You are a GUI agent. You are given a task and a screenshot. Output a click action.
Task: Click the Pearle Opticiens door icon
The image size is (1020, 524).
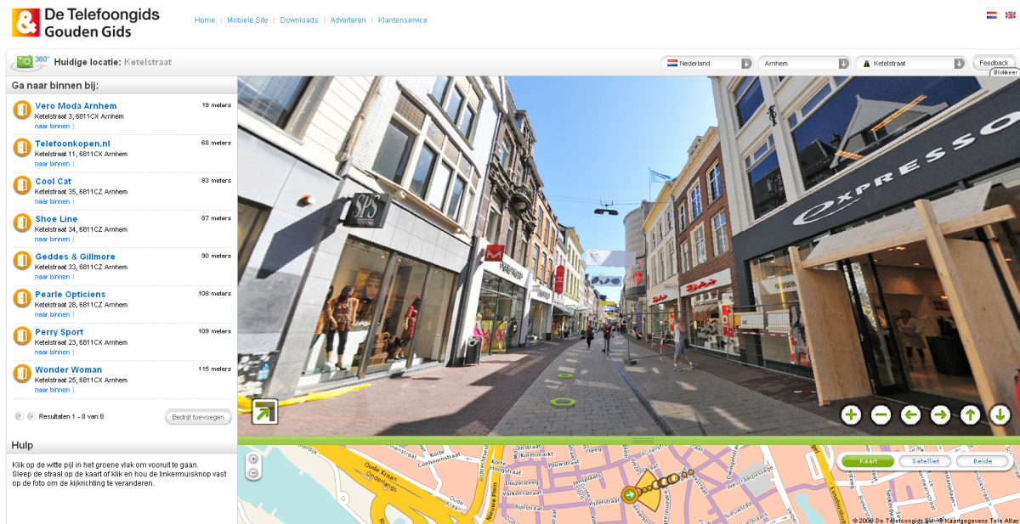pos(22,298)
